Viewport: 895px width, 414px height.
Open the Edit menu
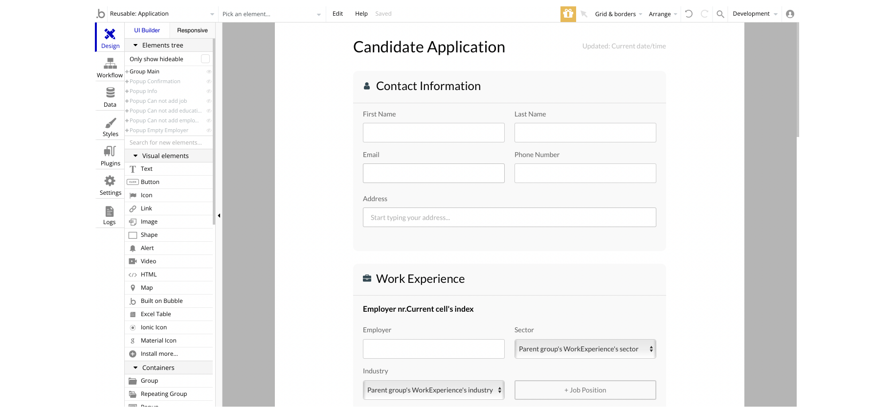tap(337, 14)
